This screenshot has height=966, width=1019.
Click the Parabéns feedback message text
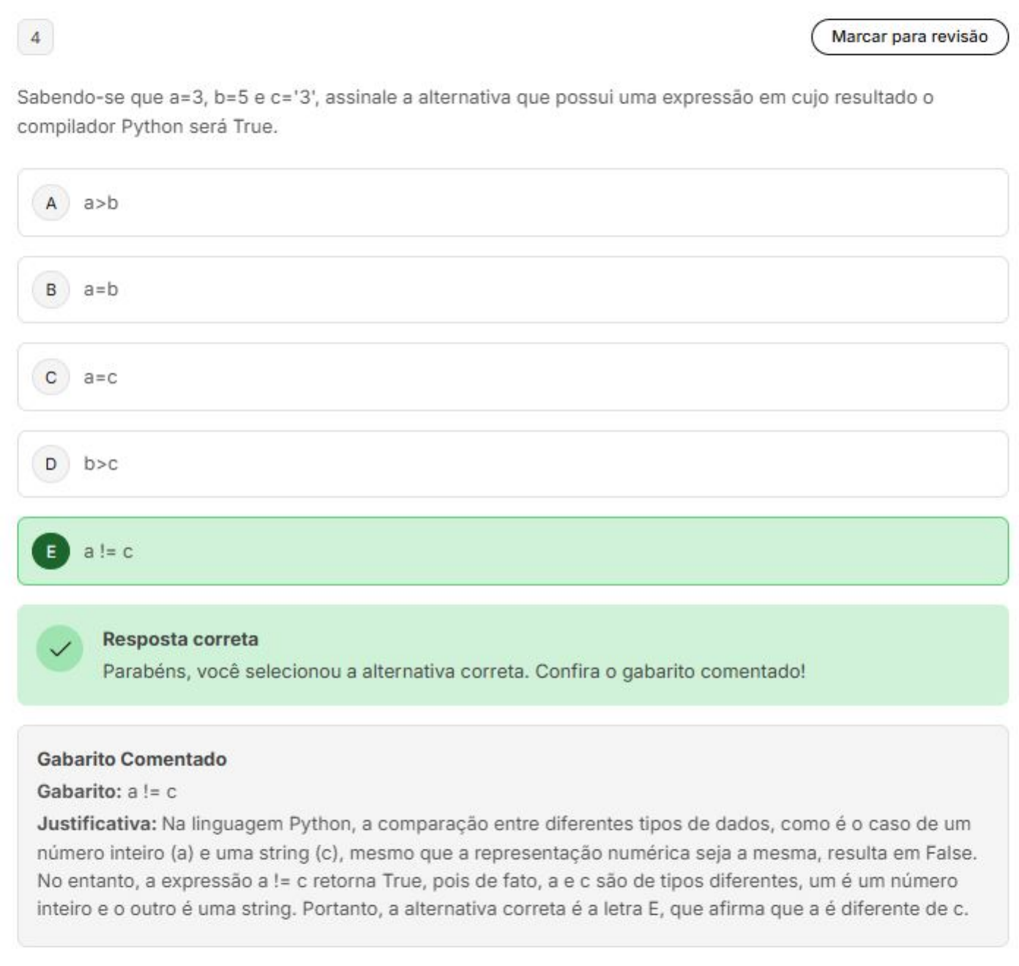[x=453, y=671]
